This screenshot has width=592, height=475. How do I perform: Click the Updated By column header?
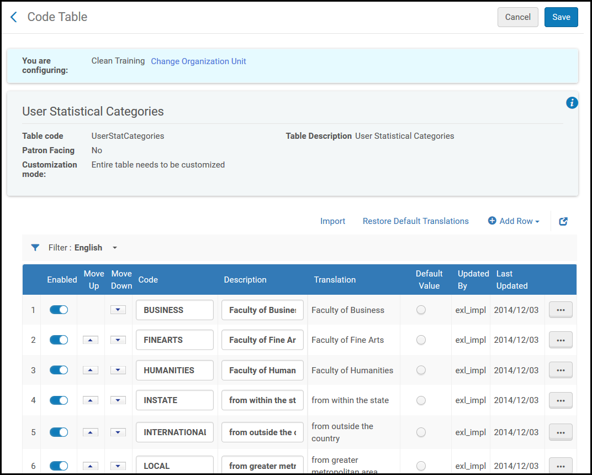473,280
